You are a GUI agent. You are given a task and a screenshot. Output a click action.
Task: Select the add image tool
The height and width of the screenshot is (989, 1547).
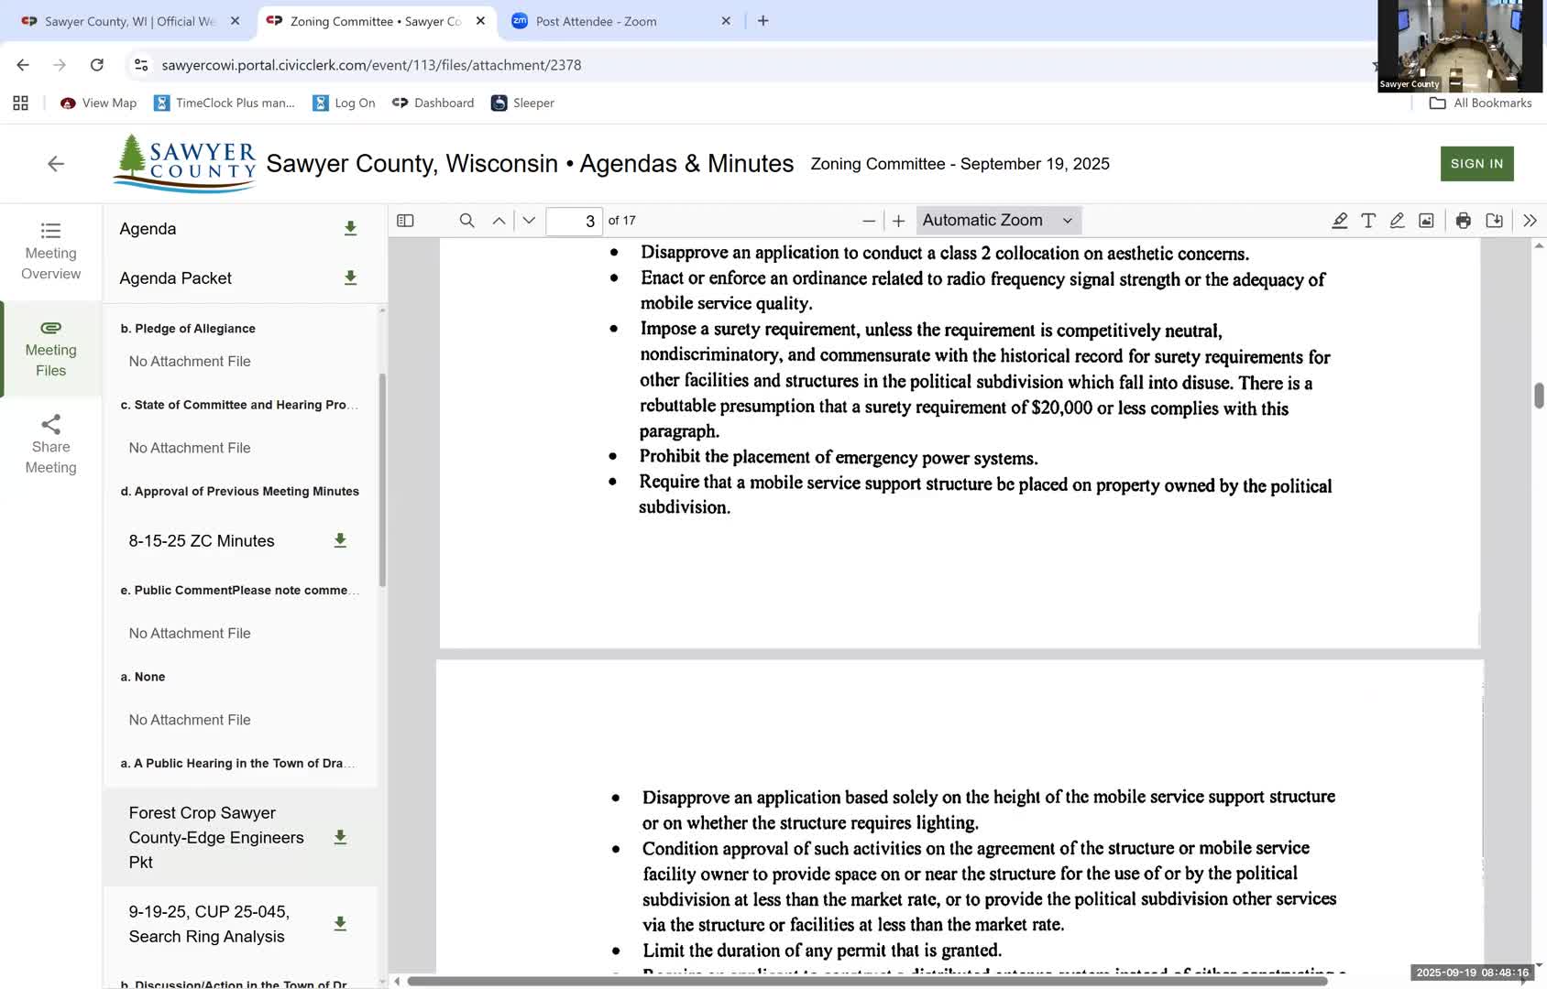coord(1426,221)
